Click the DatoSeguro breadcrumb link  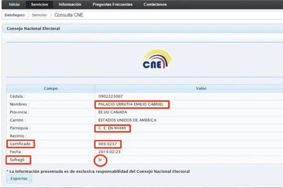14,15
